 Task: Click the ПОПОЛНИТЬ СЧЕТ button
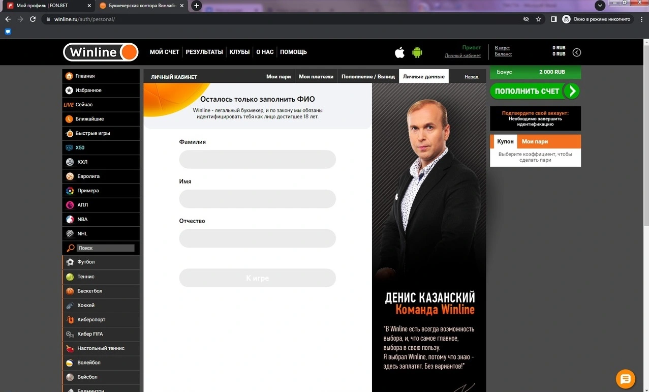535,91
